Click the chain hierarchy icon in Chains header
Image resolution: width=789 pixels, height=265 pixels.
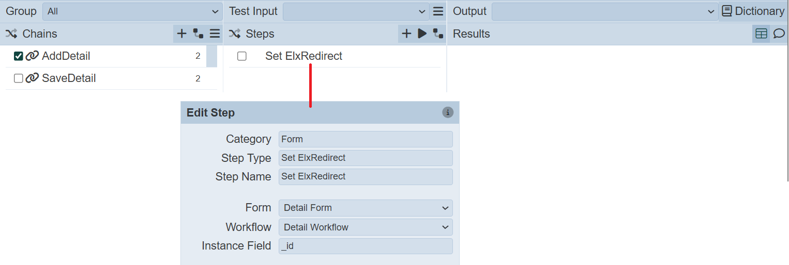coord(198,34)
